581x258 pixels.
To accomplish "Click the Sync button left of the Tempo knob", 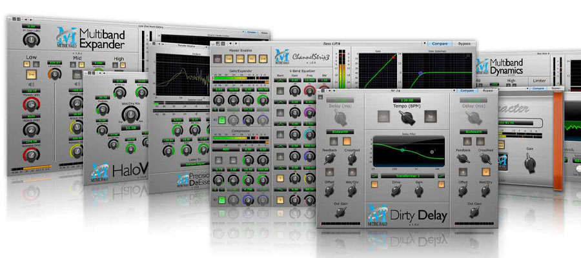I will tap(383, 117).
